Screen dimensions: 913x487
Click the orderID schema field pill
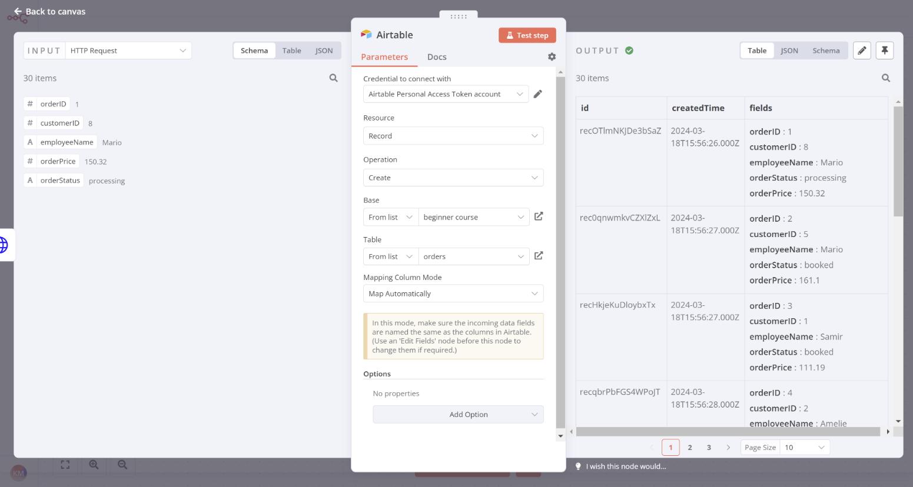coord(47,104)
